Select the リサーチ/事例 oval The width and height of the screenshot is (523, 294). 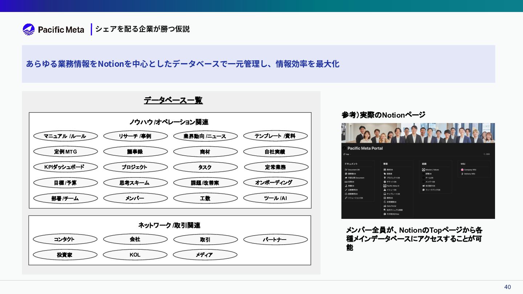(135, 136)
